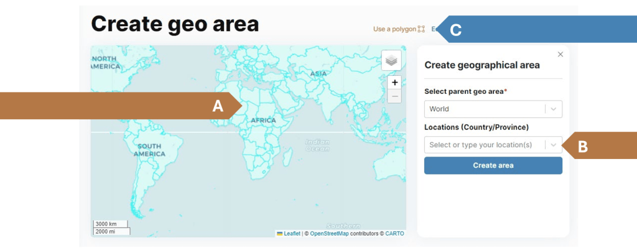This screenshot has height=251, width=637.
Task: Click the Create geo area heading
Action: pyautogui.click(x=175, y=24)
